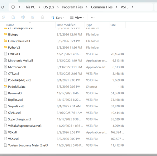Viewport: 157px width, 156px height.
Task: Select the Youlean Loudness Meter 2.vst3 name
Action: (x=28, y=145)
